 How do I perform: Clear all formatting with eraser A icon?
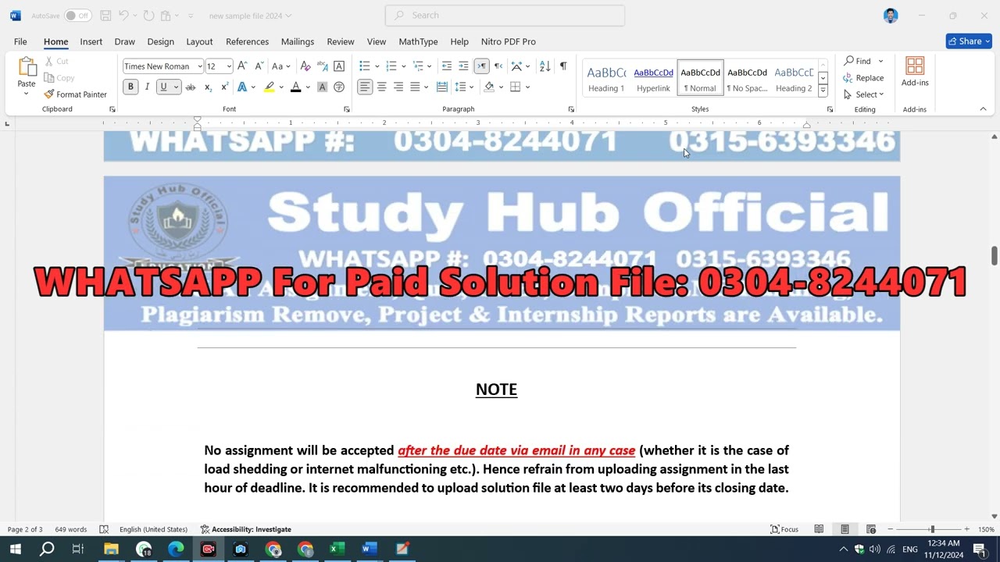(305, 66)
